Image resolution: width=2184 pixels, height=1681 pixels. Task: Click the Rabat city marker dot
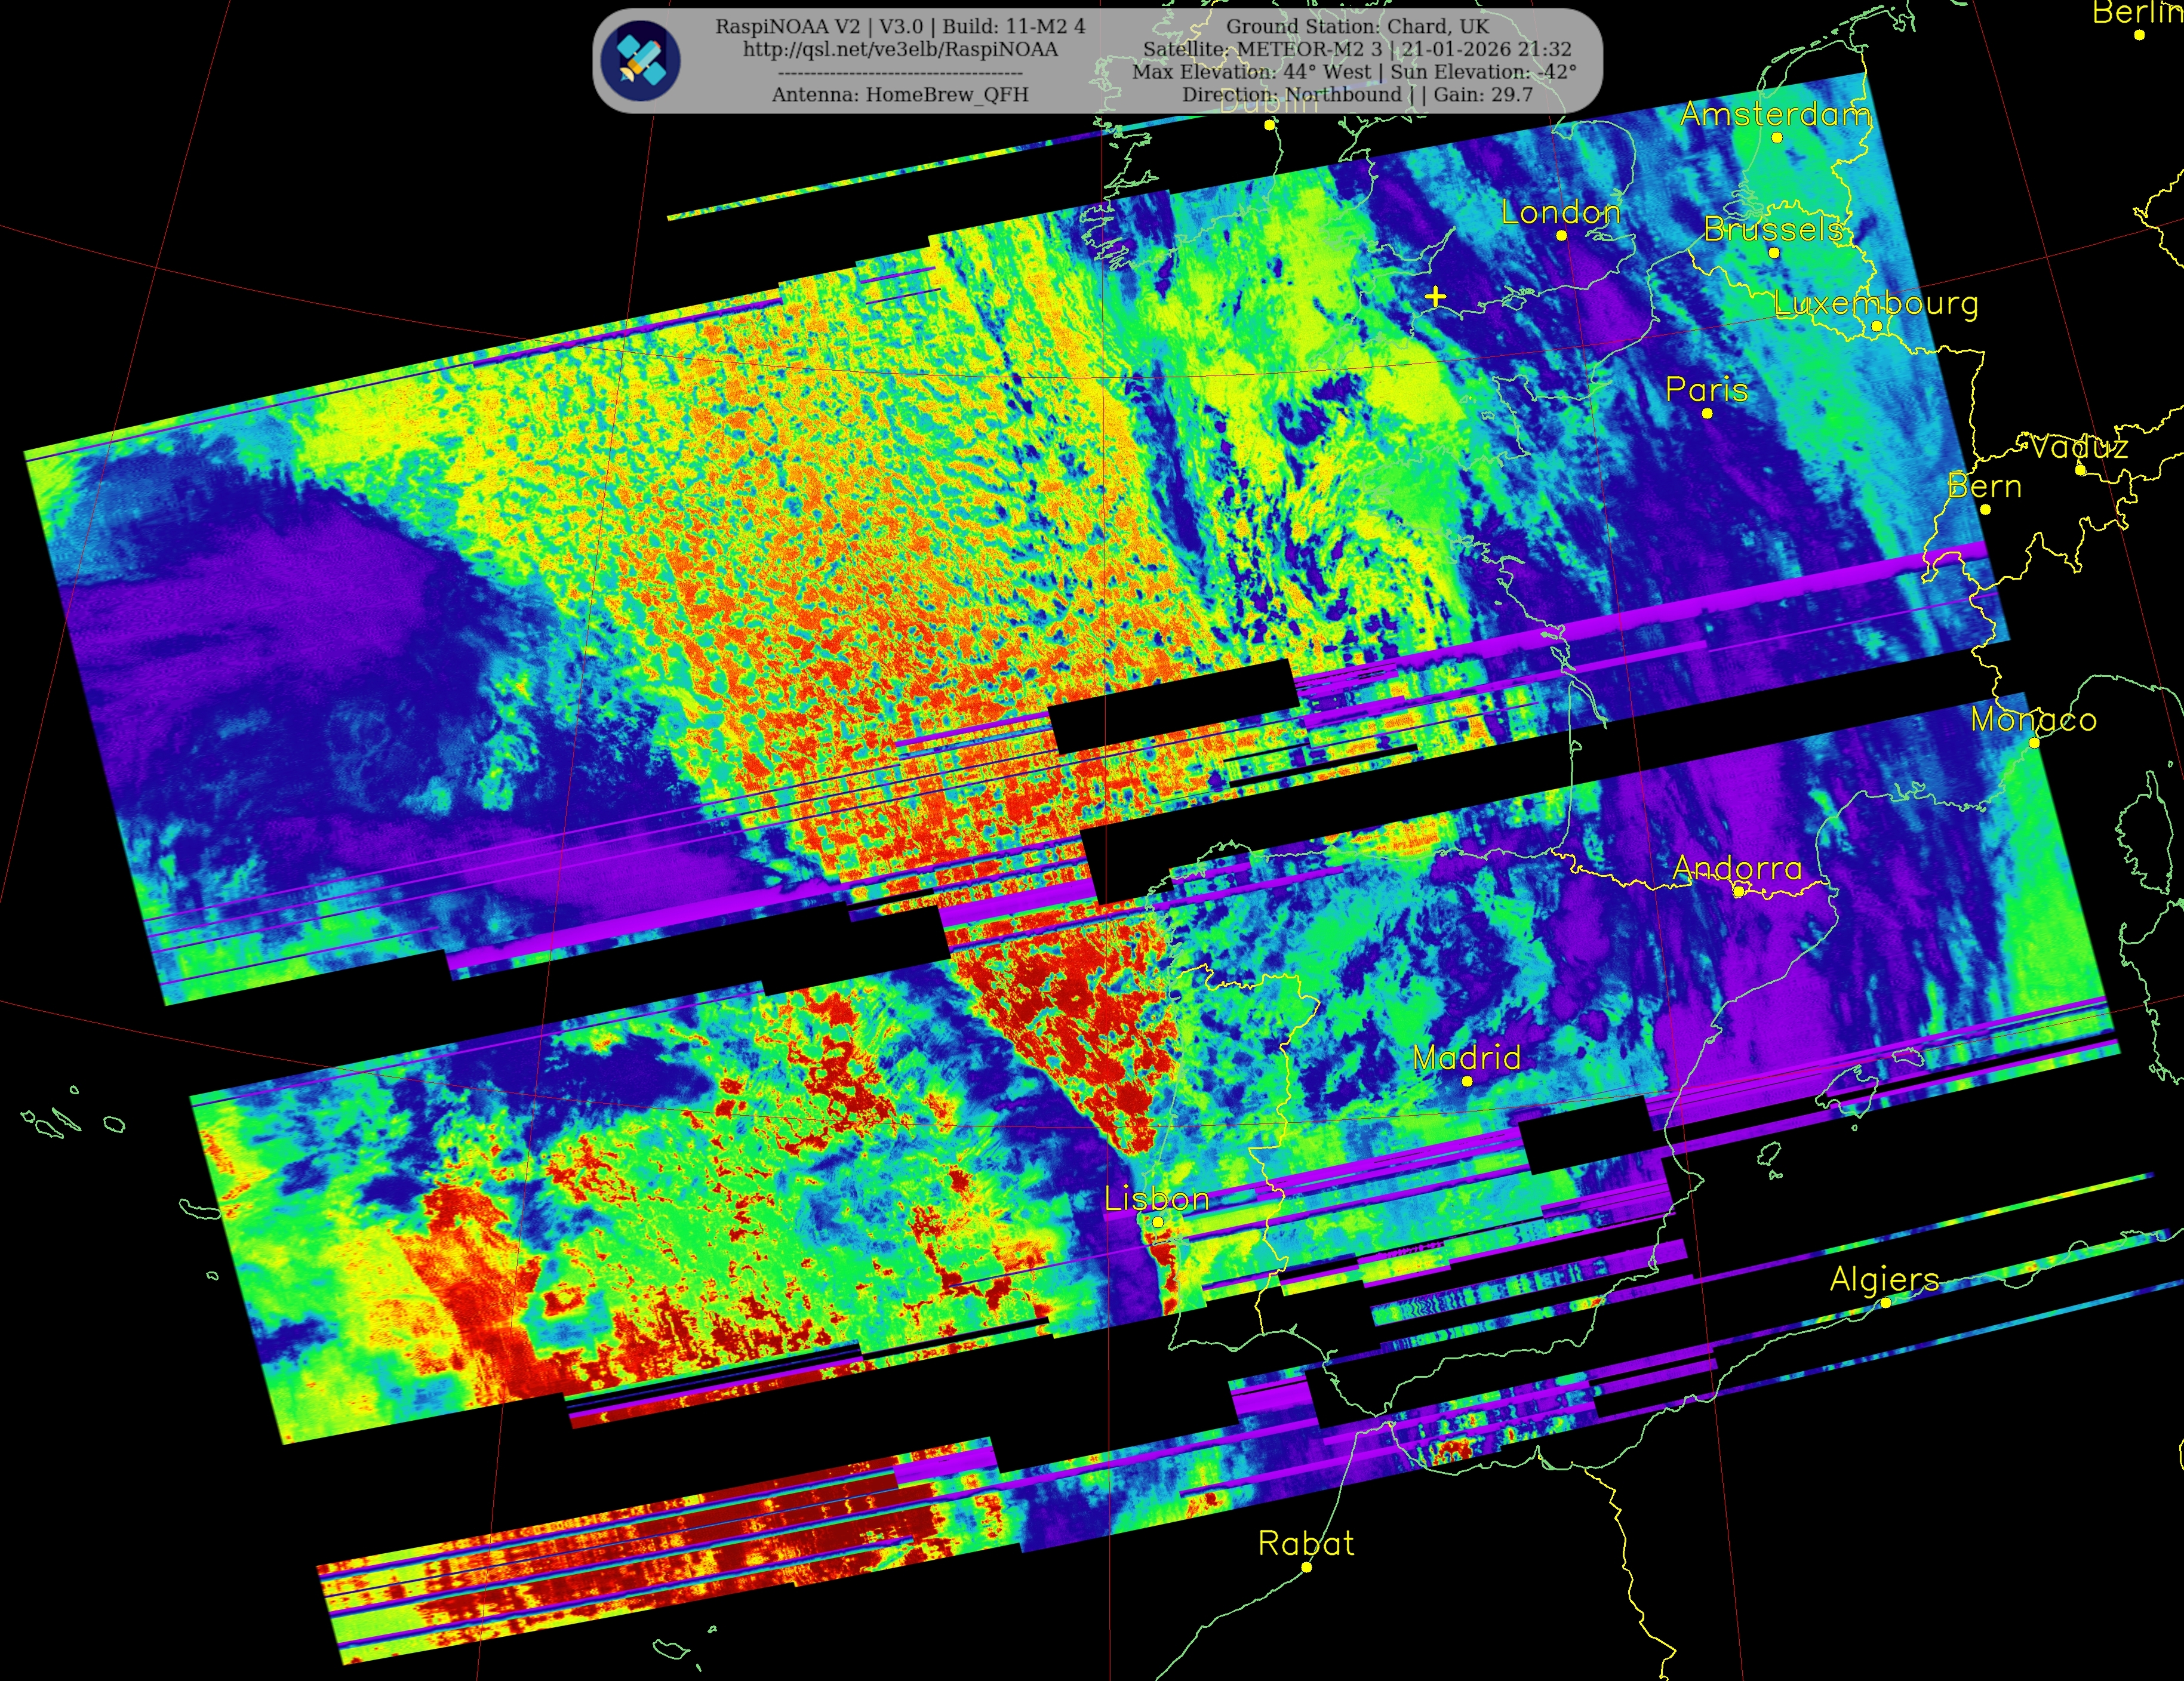click(1306, 1567)
